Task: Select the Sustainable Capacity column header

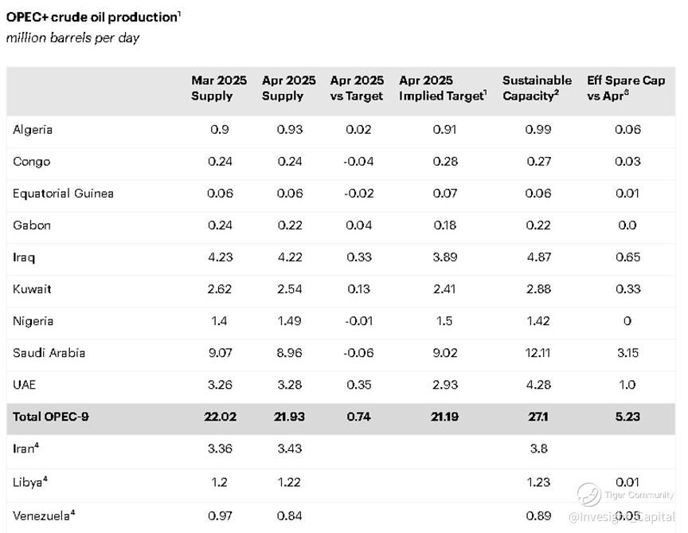Action: [537, 88]
